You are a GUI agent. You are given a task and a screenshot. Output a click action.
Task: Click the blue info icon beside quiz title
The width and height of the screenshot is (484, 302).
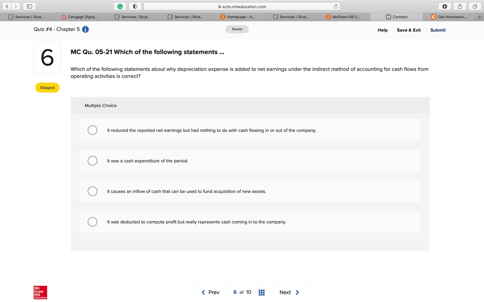[x=85, y=29]
